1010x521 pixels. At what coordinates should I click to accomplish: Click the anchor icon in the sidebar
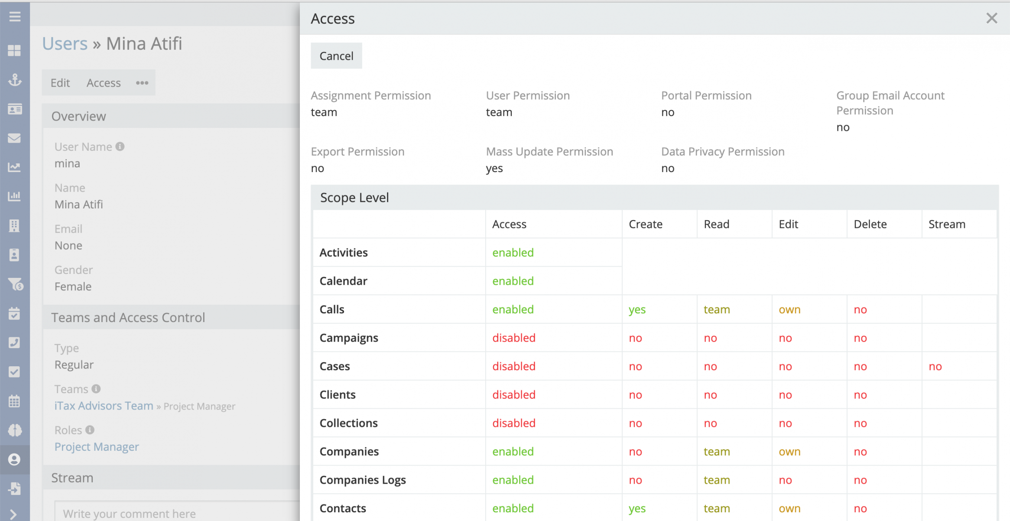[15, 80]
